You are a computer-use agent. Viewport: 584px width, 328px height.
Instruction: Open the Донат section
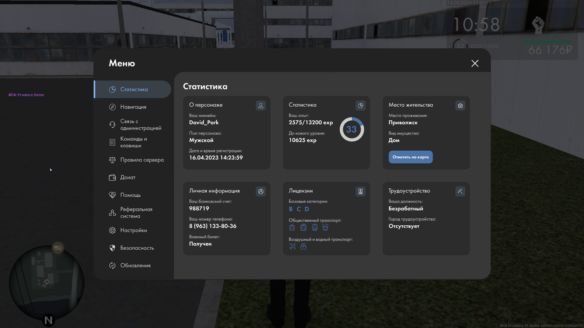click(128, 177)
